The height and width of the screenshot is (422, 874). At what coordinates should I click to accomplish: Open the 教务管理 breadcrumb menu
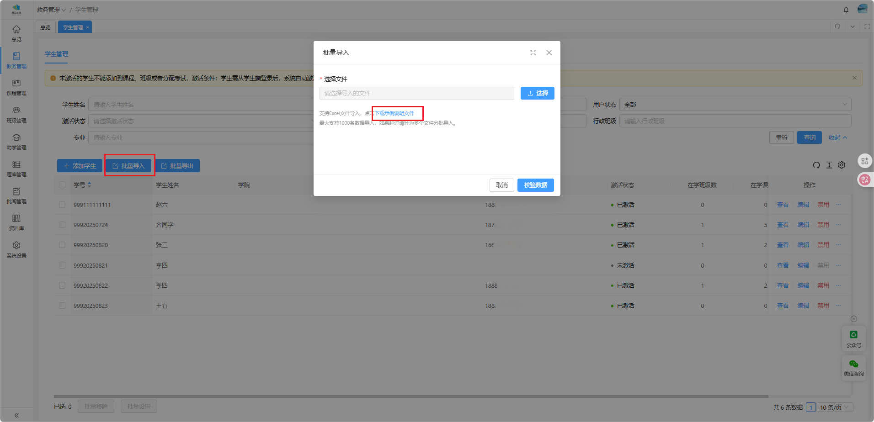51,10
